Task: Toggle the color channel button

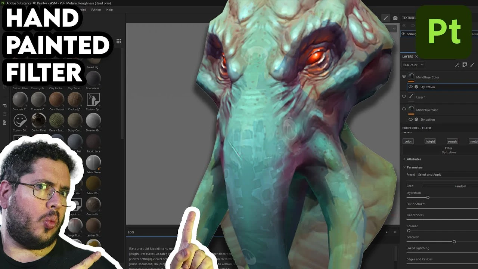Action: pyautogui.click(x=408, y=141)
